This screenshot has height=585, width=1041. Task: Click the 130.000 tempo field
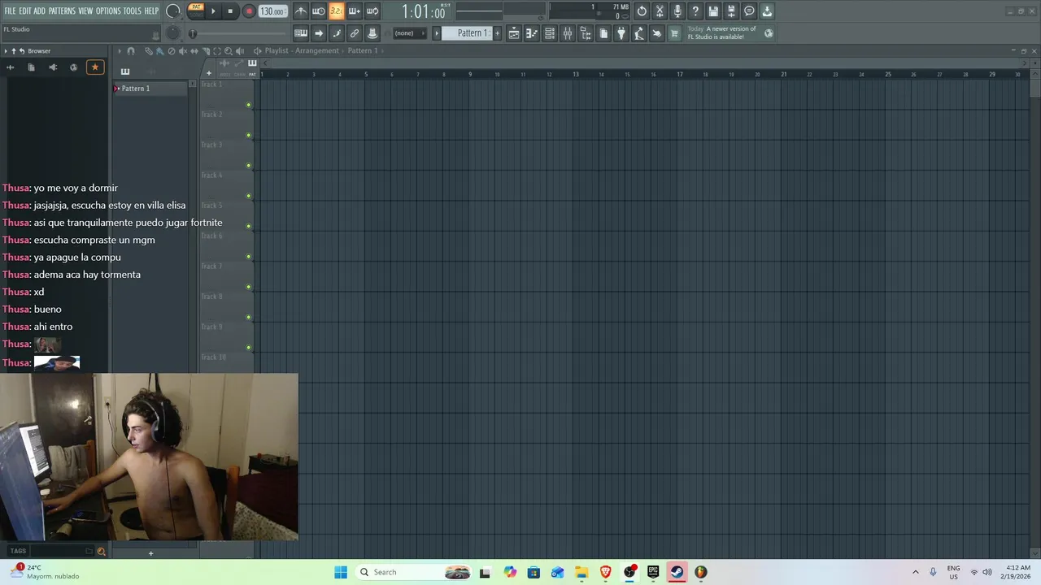272,11
